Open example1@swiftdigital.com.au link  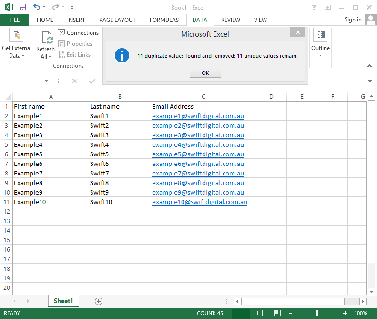point(198,116)
